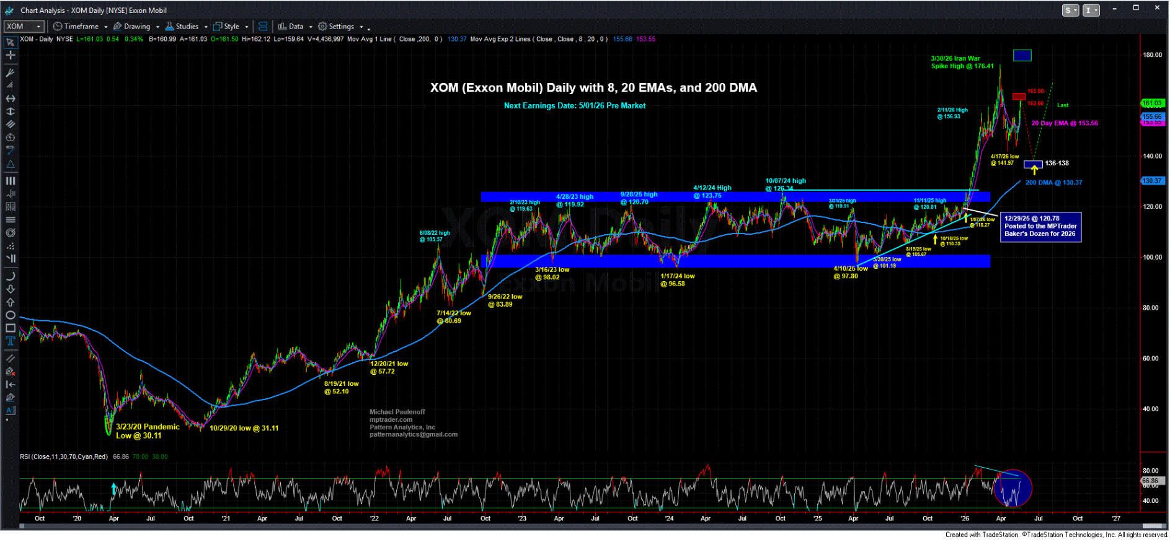This screenshot has height=542, width=1170.
Task: Click the Next Earnings Date annotation
Action: [x=575, y=106]
